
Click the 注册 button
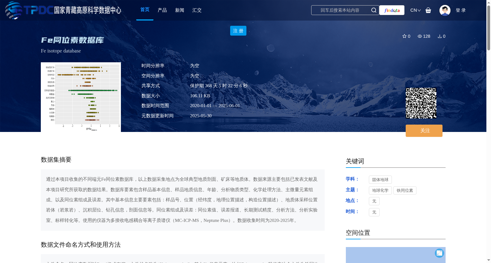[238, 31]
